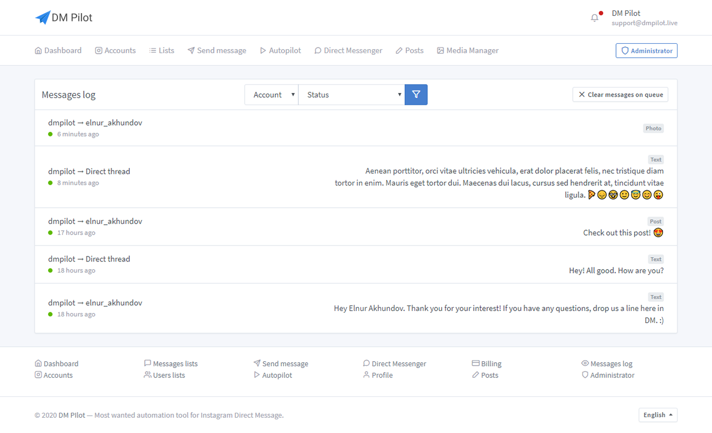Screen dimensions: 712x433
Task: Open Send message in top navigation
Action: click(217, 50)
